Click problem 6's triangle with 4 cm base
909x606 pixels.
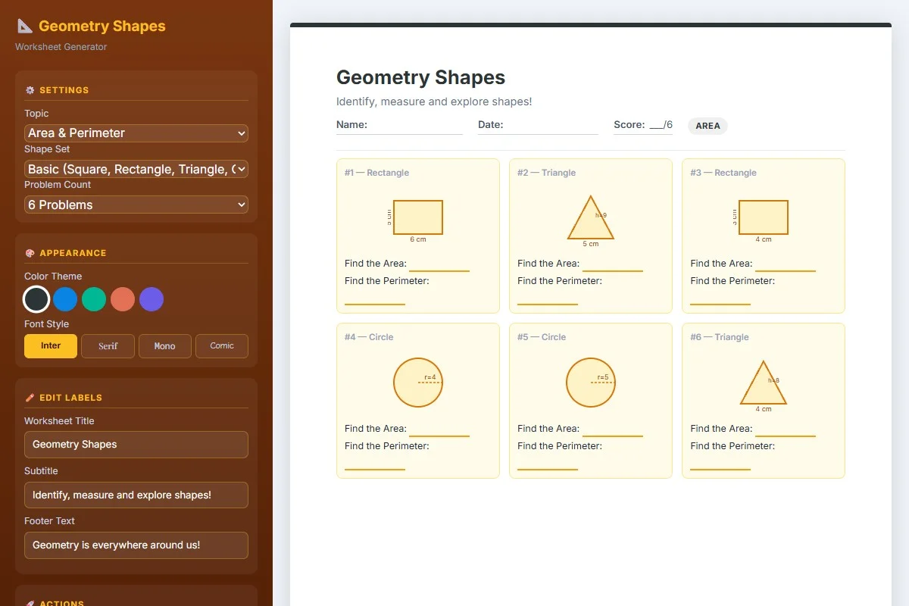pyautogui.click(x=764, y=383)
